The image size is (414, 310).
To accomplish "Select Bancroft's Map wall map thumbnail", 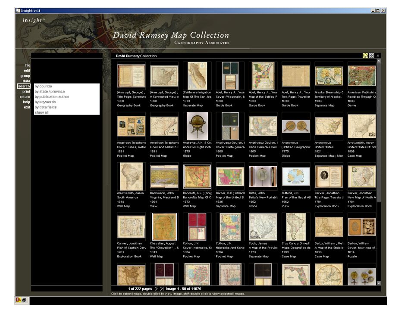I will pos(197,177).
